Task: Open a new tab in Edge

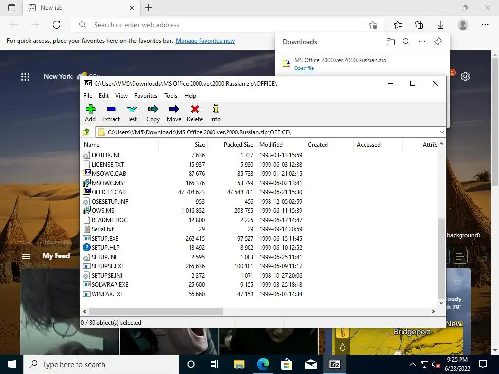Action: click(148, 8)
